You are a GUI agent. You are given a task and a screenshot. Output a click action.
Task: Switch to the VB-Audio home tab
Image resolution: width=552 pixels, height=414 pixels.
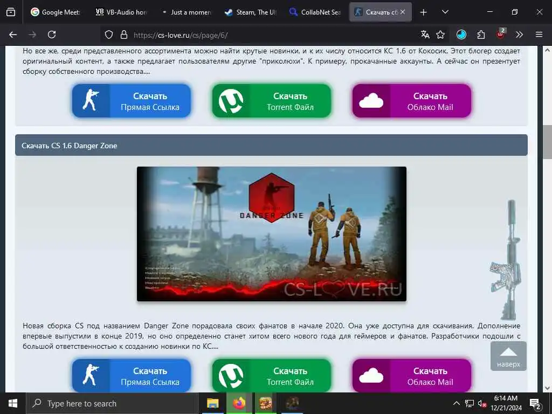[121, 12]
